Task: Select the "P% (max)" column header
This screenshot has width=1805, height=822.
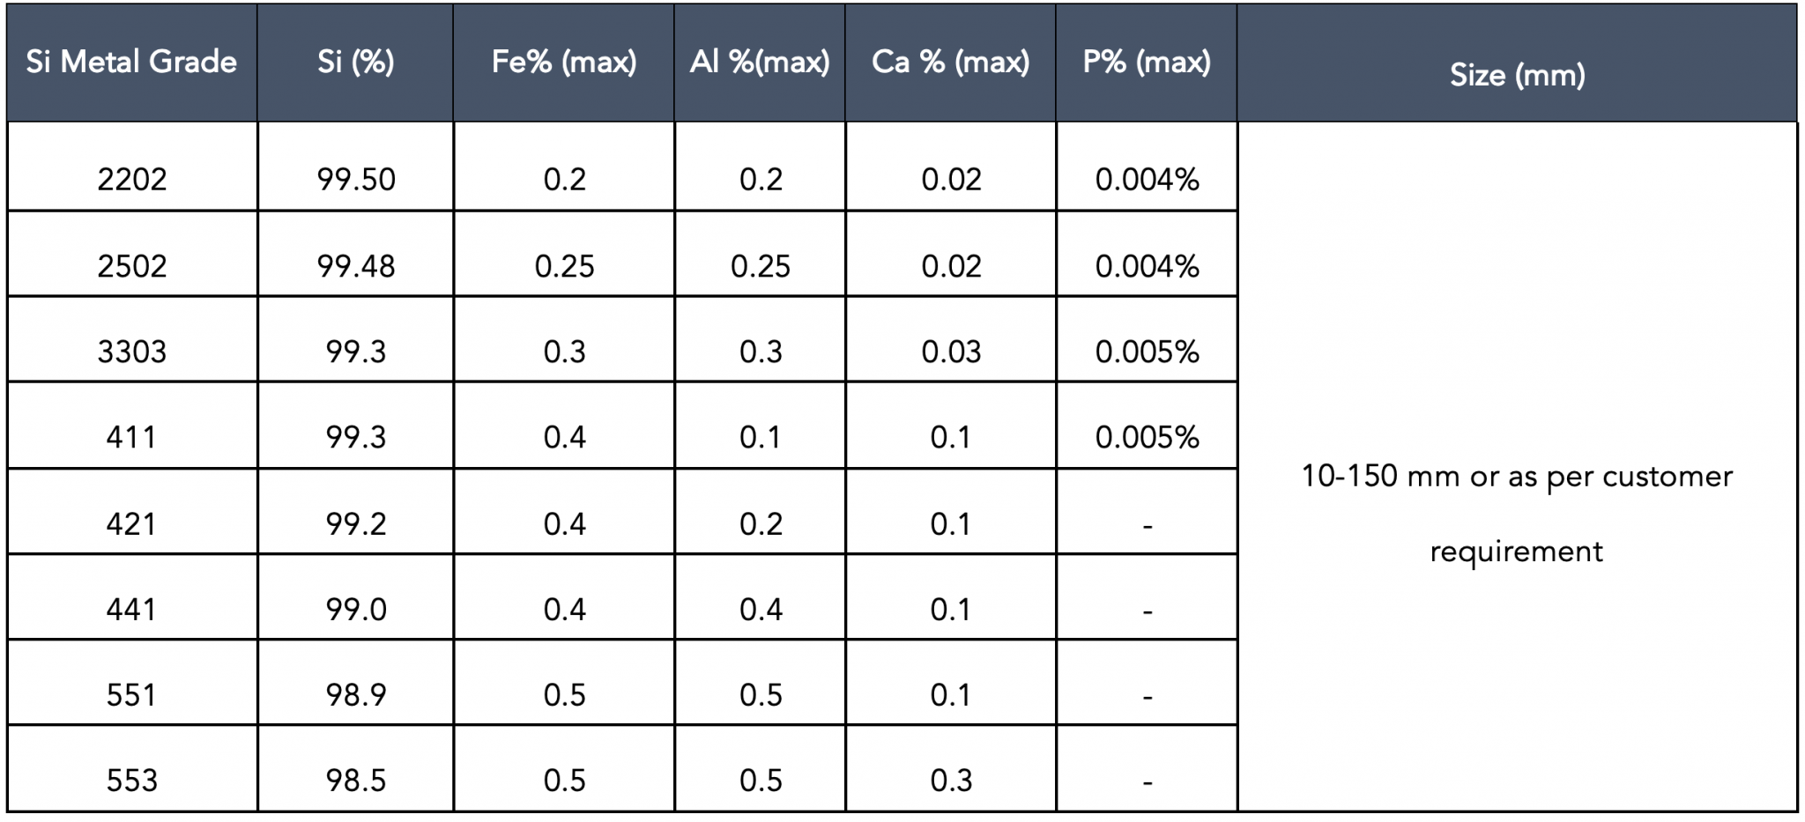Action: [1147, 62]
